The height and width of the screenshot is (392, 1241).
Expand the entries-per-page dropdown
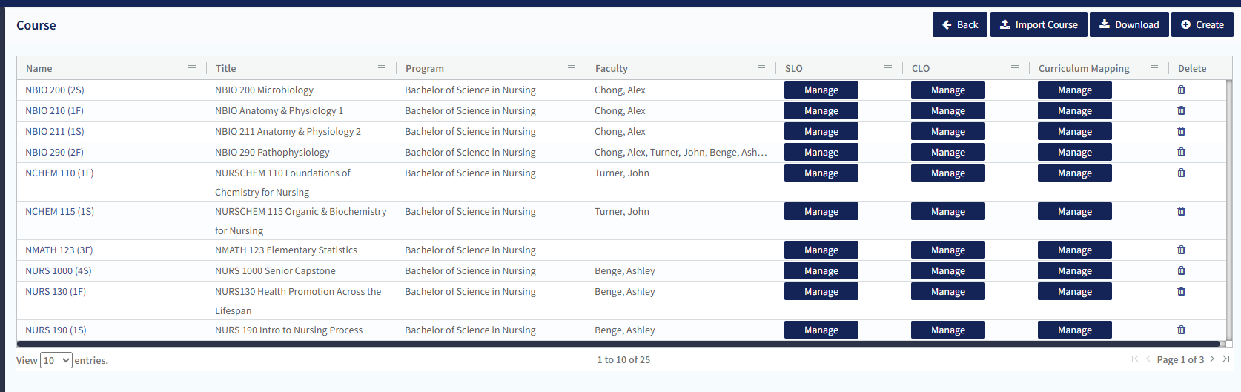coord(56,361)
